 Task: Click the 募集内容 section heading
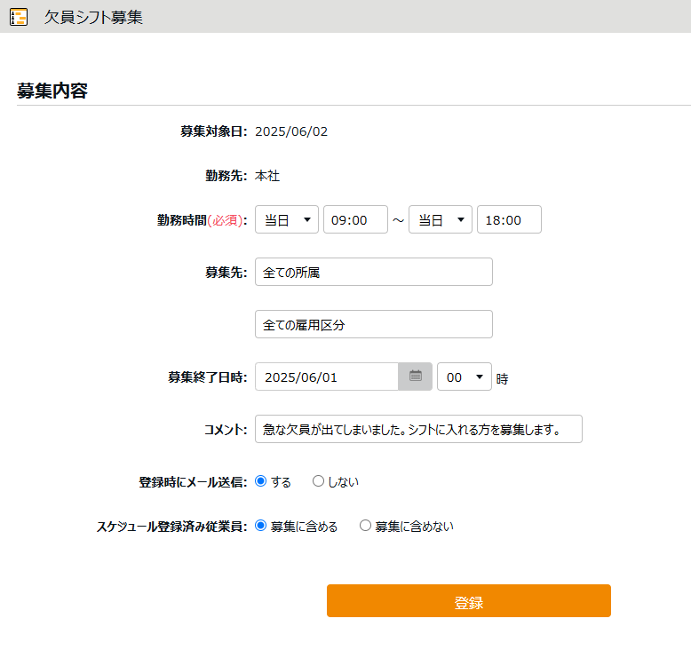[x=52, y=91]
